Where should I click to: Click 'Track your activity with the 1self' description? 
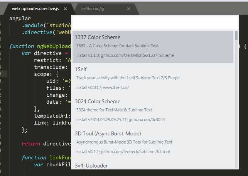coord(128,78)
